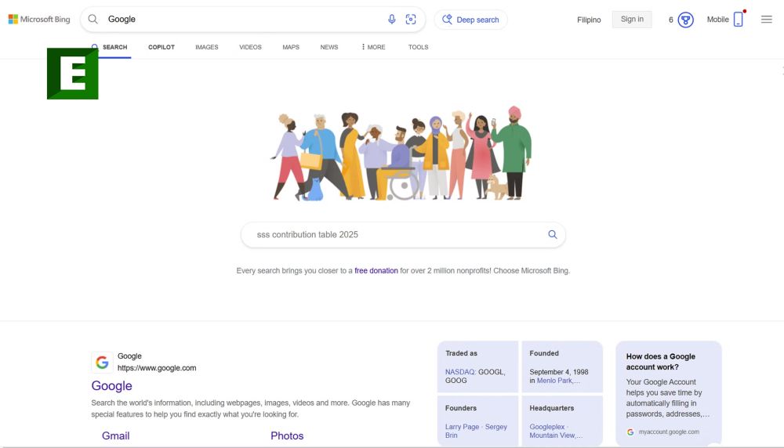Click the blue magnifier in Google search box
This screenshot has height=448, width=784.
coord(552,234)
